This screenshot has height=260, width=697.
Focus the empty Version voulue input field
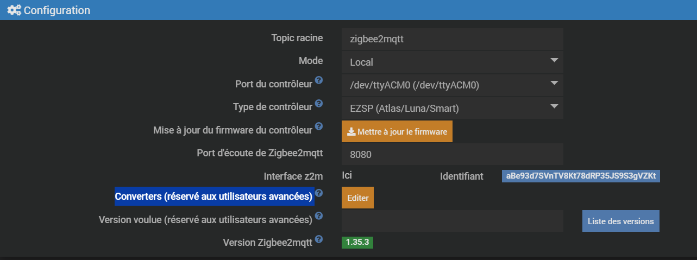click(x=453, y=221)
